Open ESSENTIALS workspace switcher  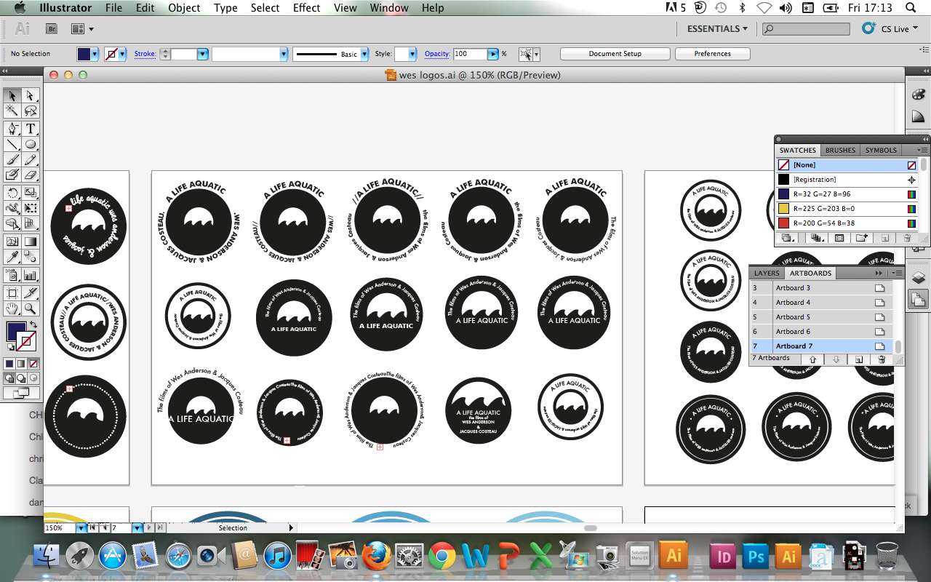[717, 28]
